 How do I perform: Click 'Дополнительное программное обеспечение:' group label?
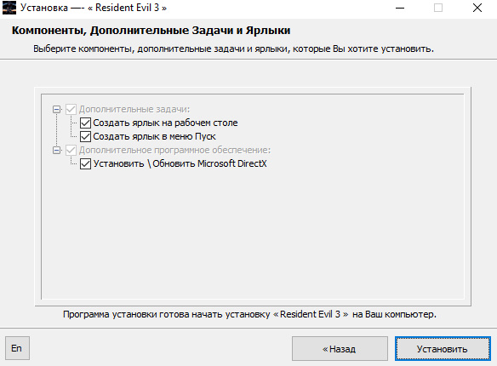[175, 150]
